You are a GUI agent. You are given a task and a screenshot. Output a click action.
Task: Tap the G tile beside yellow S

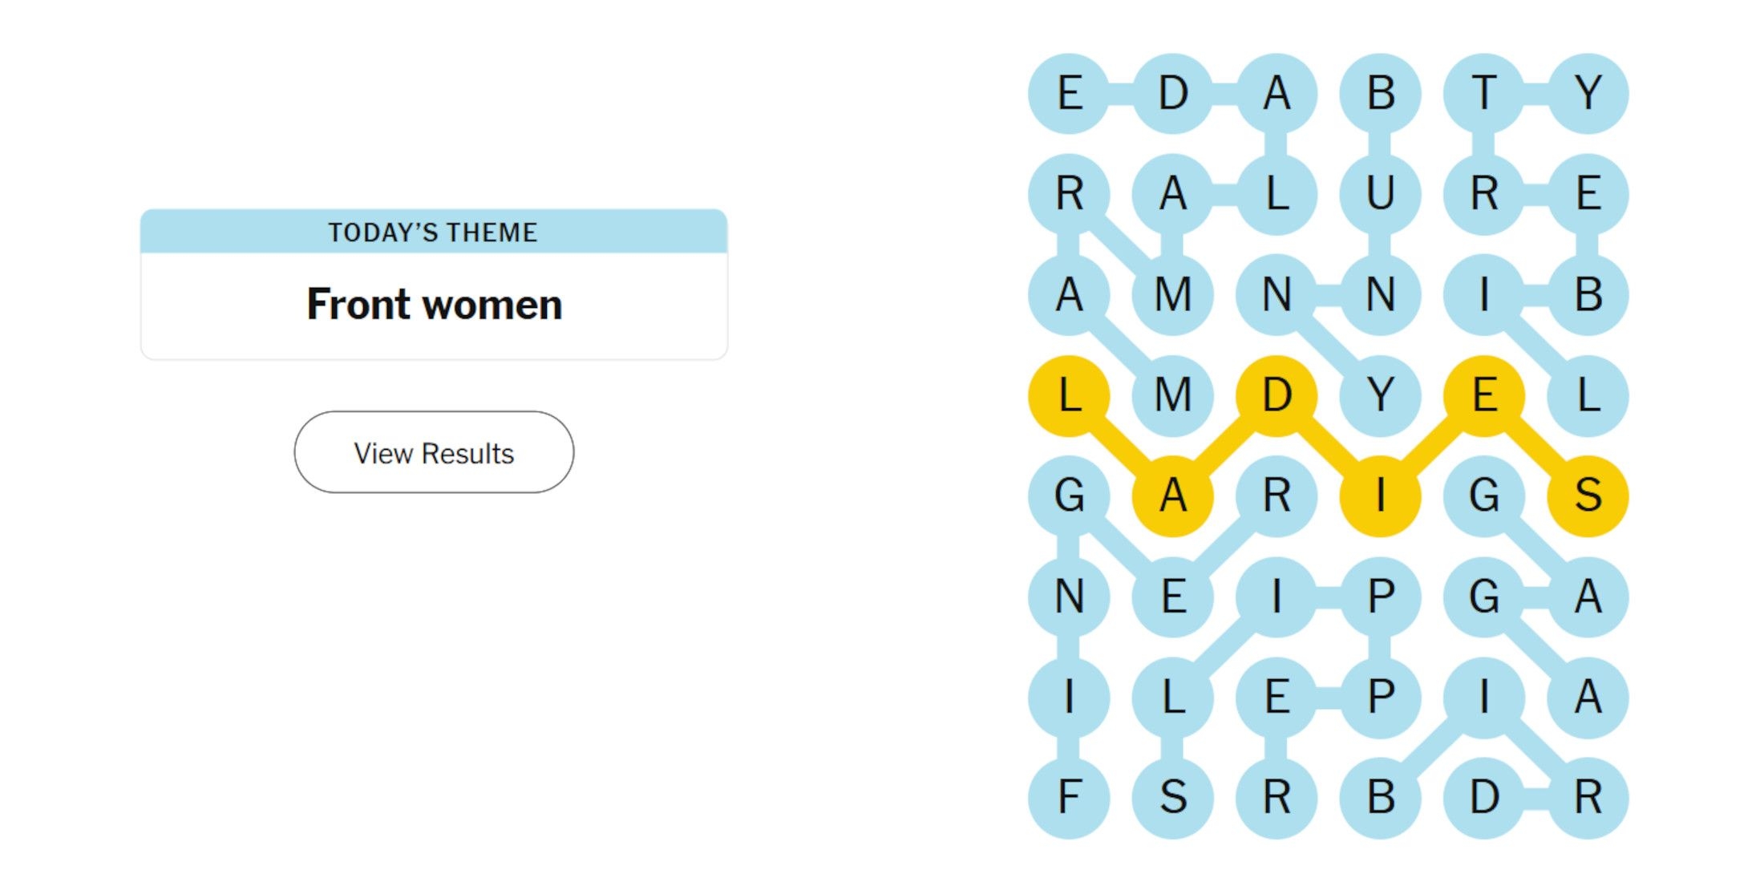pos(1483,496)
